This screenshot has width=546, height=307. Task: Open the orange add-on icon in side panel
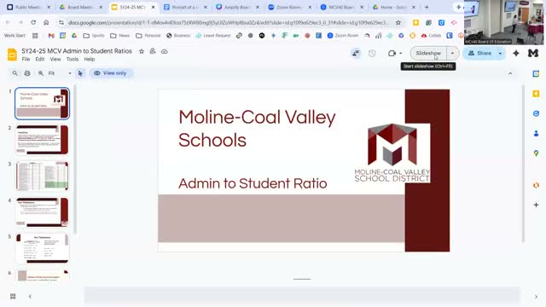click(x=536, y=185)
